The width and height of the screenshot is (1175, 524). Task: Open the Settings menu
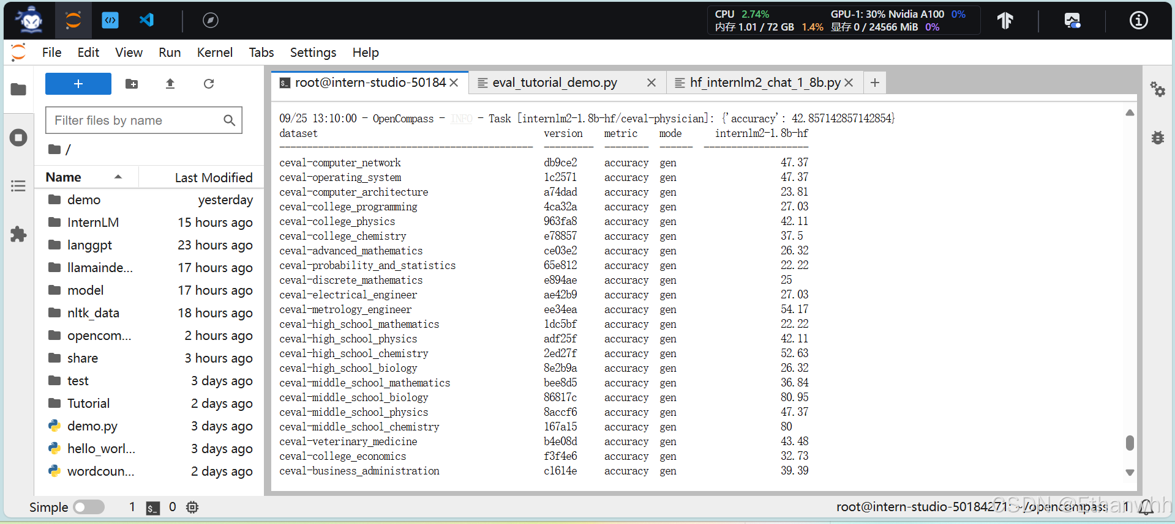click(x=313, y=53)
